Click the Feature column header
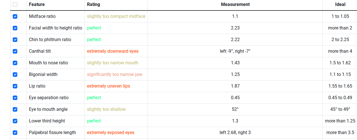This screenshot has height=140, width=357. coord(37,5)
